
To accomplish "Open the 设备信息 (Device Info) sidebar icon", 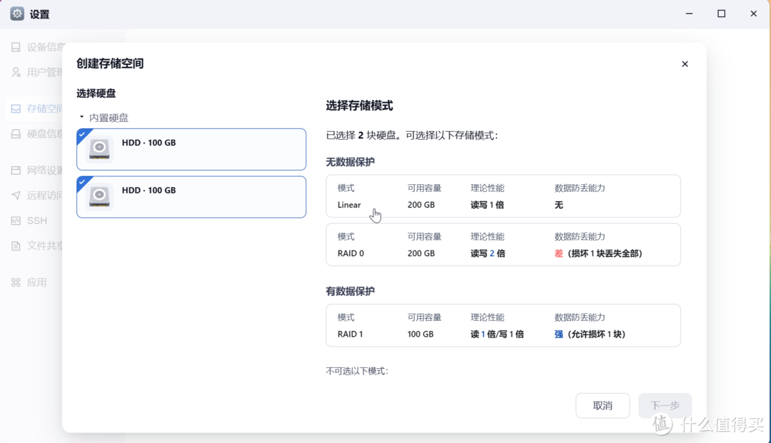I will pos(16,46).
